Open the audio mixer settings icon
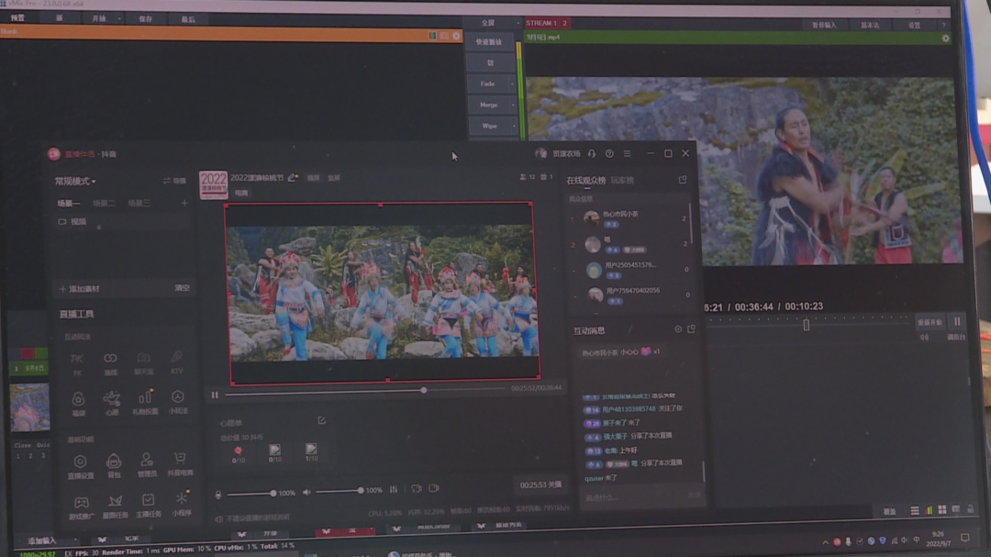 394,489
